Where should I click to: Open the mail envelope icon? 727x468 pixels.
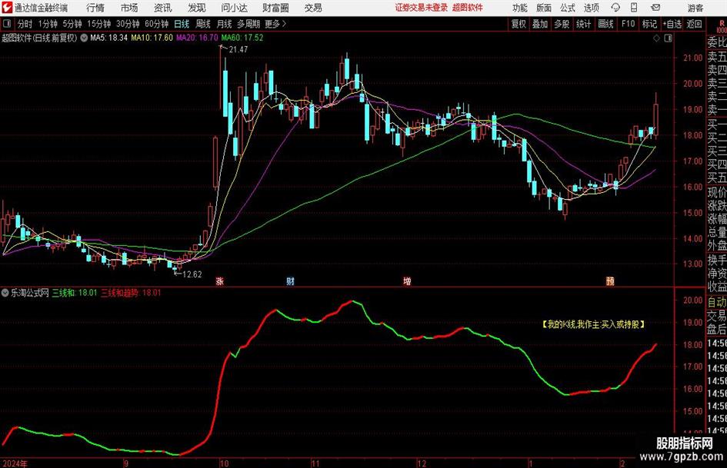click(655, 8)
